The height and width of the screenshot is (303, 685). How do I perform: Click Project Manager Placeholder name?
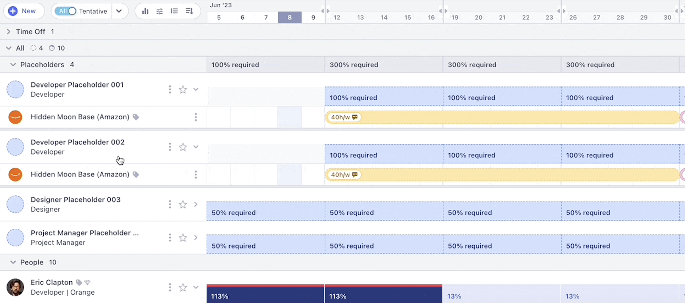tap(85, 233)
